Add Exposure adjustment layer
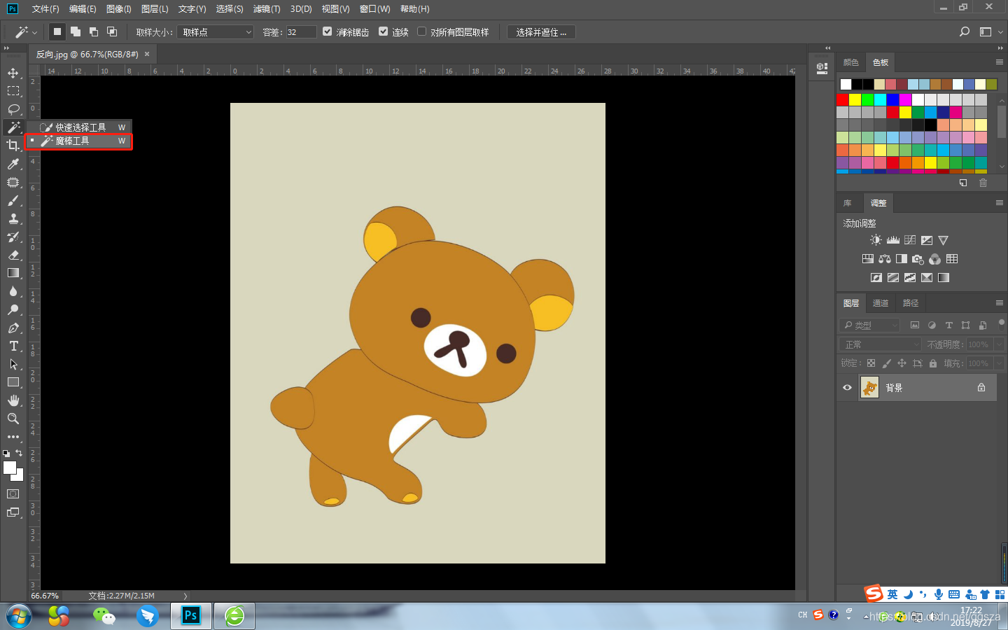1008x630 pixels. (927, 240)
